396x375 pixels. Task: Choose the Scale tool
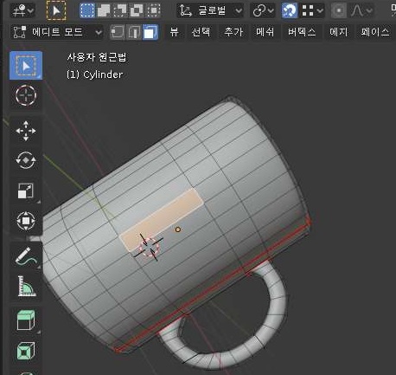tap(26, 191)
